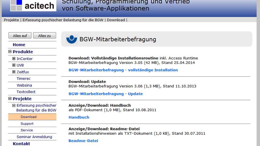The image size is (260, 146).
Task: Select Download in the sidebar
Action: coord(28,117)
